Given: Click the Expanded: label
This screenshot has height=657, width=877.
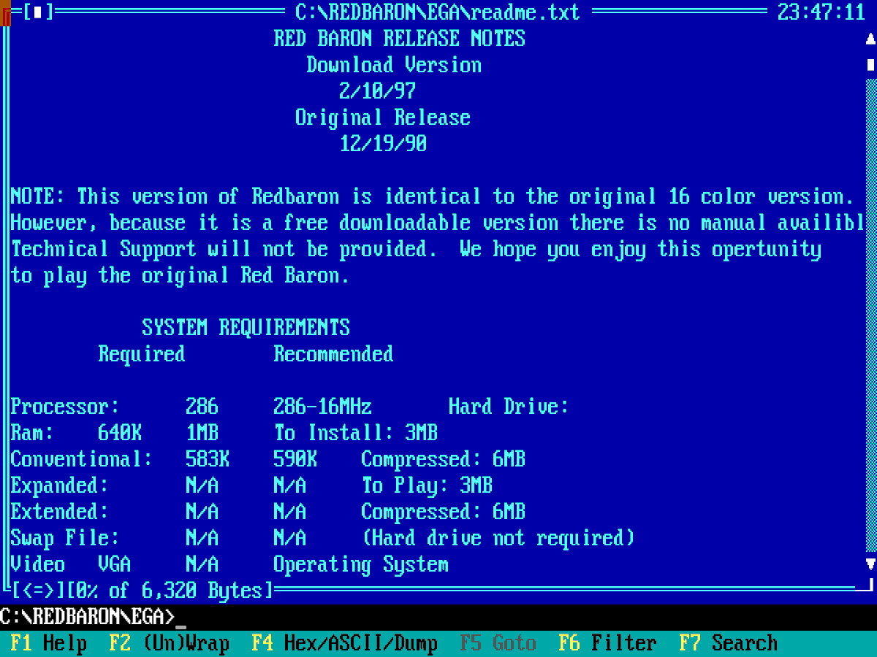Looking at the screenshot, I should (60, 485).
